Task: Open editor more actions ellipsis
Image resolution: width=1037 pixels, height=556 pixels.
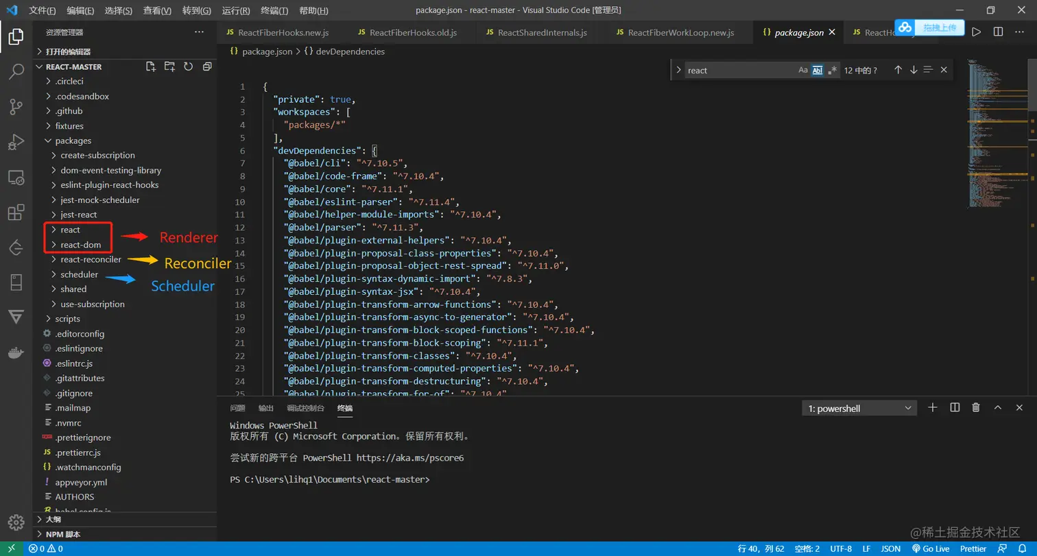Action: tap(1020, 32)
